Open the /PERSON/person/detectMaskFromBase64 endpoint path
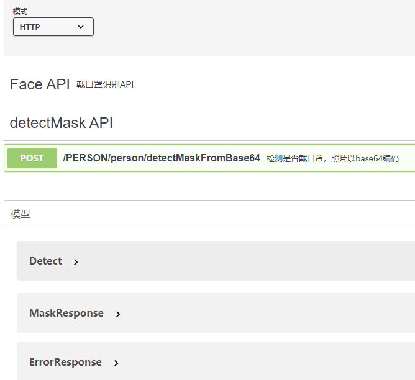 click(162, 158)
